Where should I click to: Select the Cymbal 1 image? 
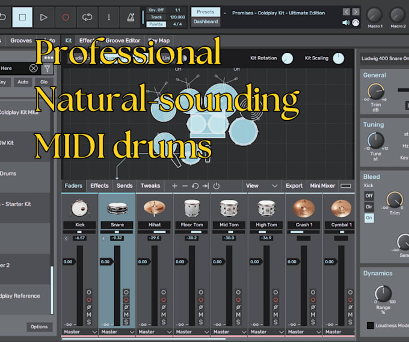pyautogui.click(x=341, y=208)
